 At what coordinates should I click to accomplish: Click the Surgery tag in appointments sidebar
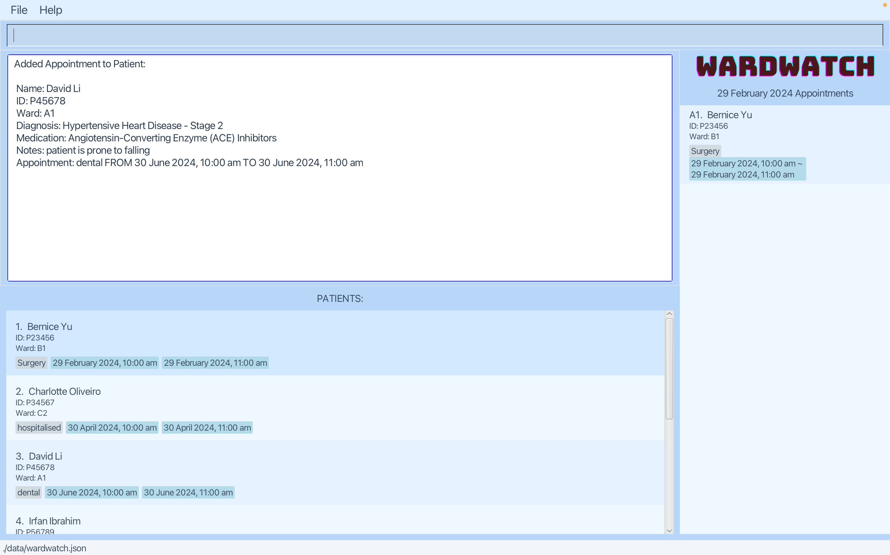[705, 151]
